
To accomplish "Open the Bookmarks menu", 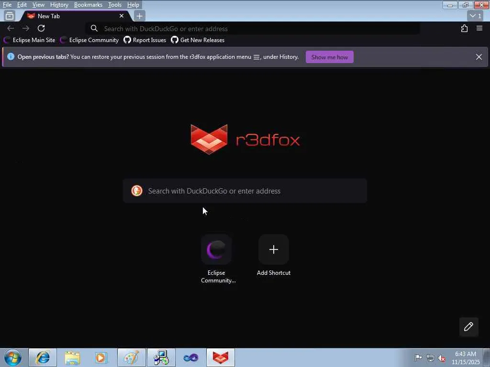I will (x=88, y=5).
